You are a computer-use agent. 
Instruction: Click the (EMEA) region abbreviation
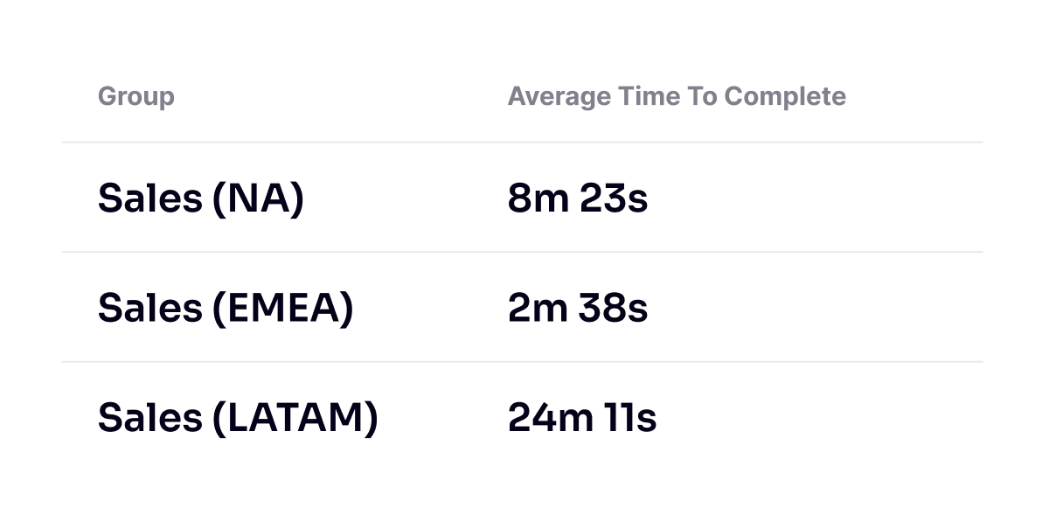point(283,308)
